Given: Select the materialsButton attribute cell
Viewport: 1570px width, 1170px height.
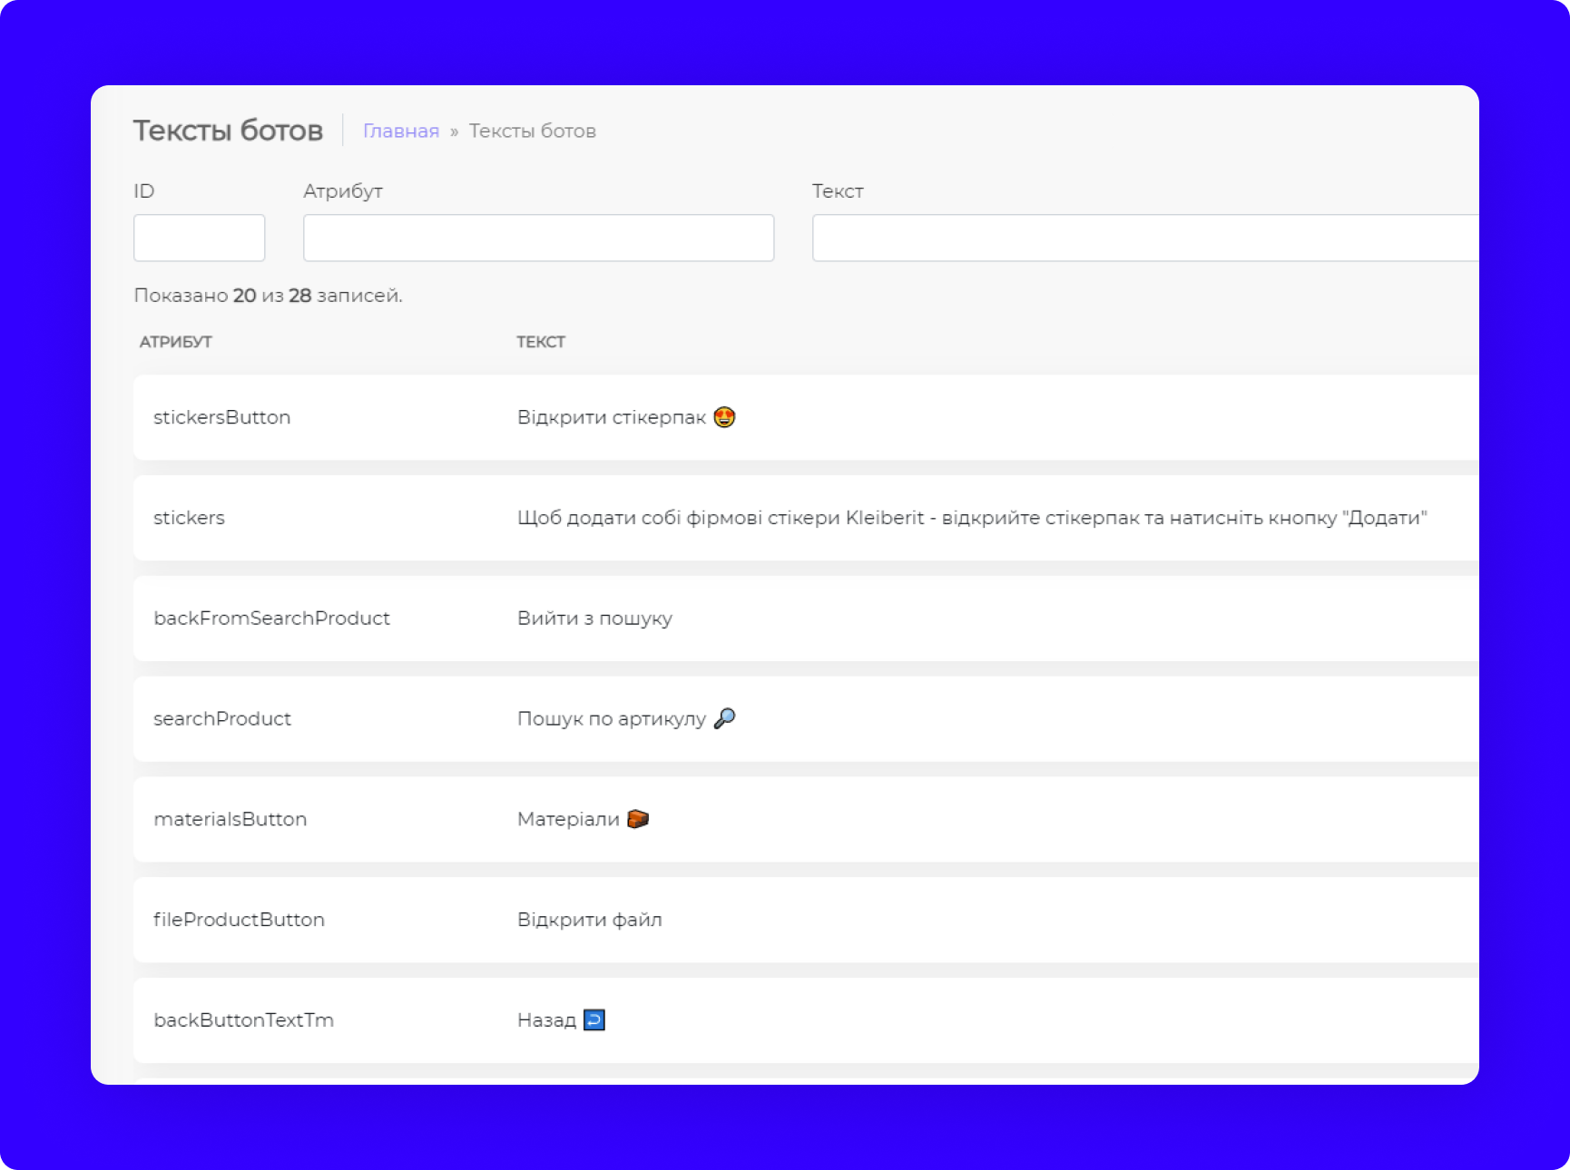Looking at the screenshot, I should coord(231,819).
